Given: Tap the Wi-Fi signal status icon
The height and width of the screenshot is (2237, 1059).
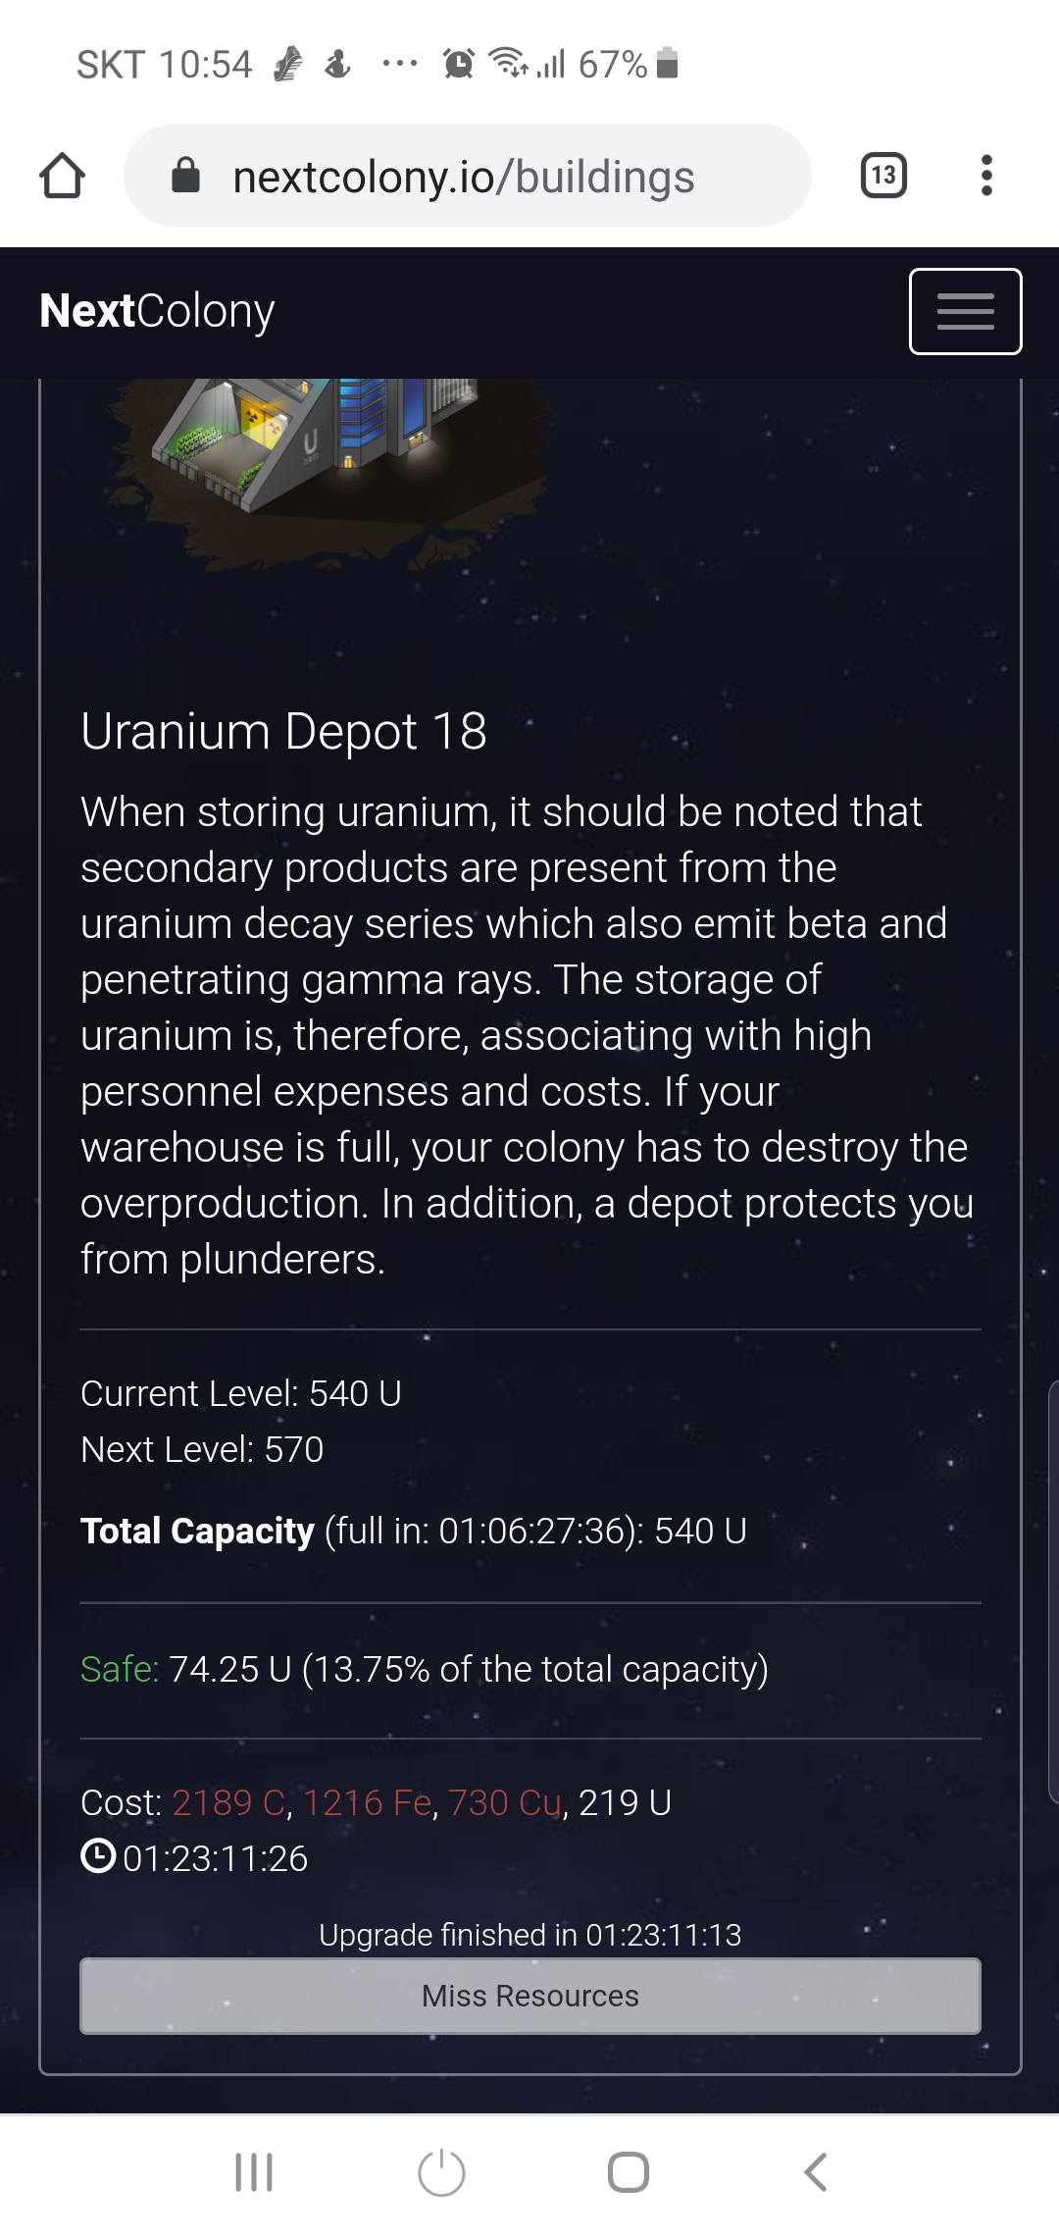Looking at the screenshot, I should 509,62.
